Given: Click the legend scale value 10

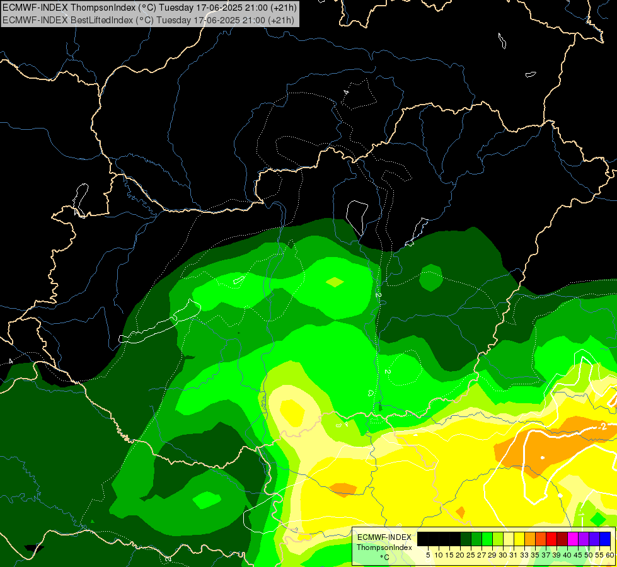Looking at the screenshot, I should pyautogui.click(x=439, y=555).
